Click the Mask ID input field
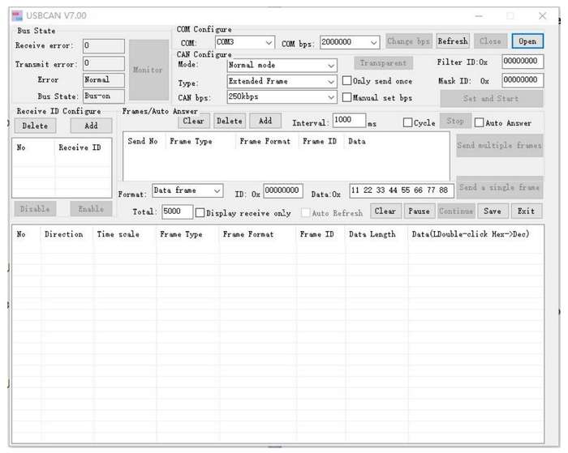The height and width of the screenshot is (453, 568). pos(523,80)
